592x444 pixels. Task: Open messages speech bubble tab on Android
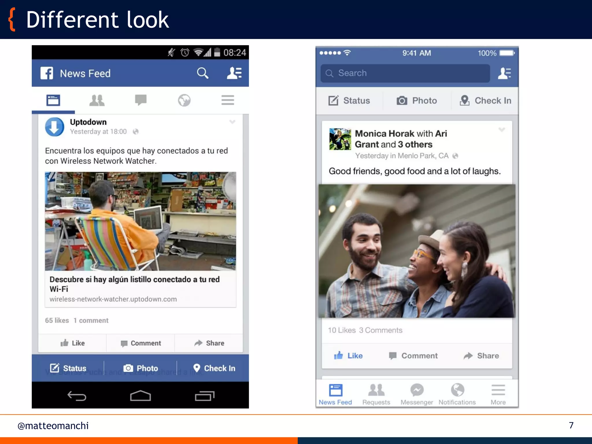[141, 100]
